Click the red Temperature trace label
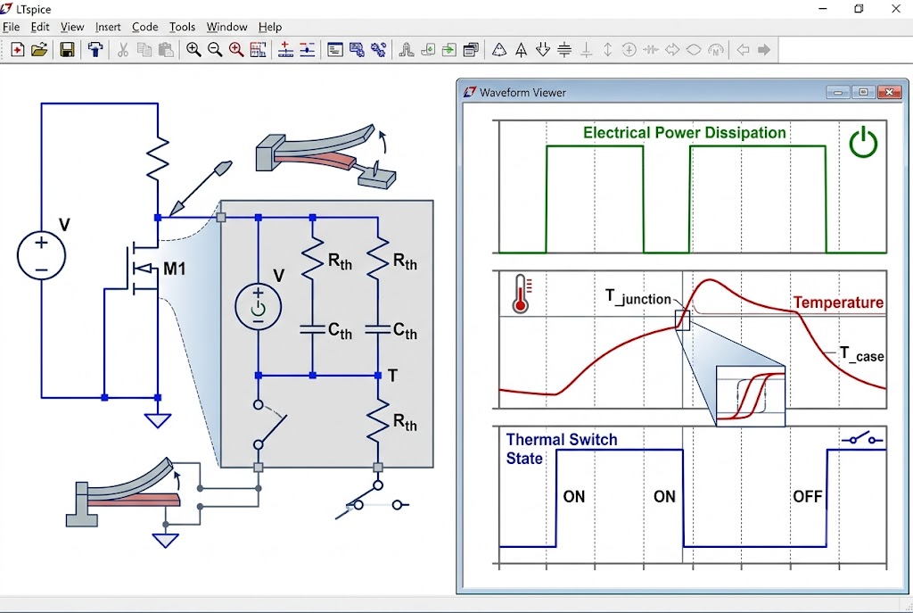The width and height of the screenshot is (913, 613). point(838,302)
